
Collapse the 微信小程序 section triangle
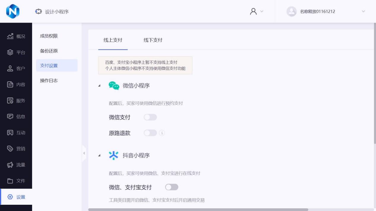click(x=100, y=86)
